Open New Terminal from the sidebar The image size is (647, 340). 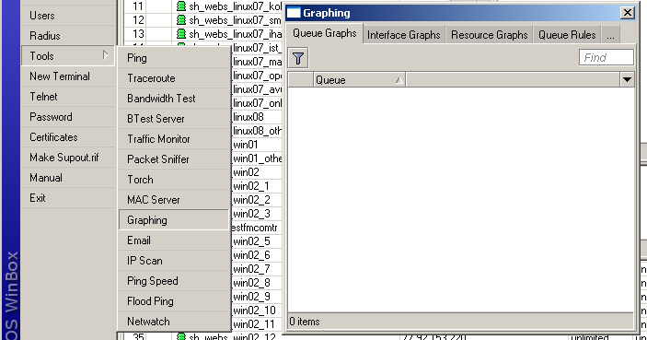68,76
